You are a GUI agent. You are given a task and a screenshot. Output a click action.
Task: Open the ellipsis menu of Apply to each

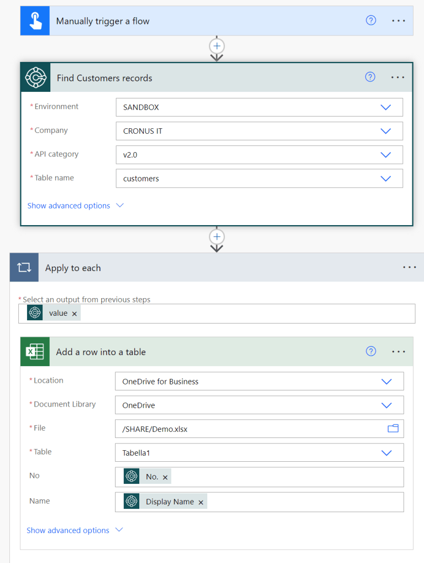click(409, 268)
